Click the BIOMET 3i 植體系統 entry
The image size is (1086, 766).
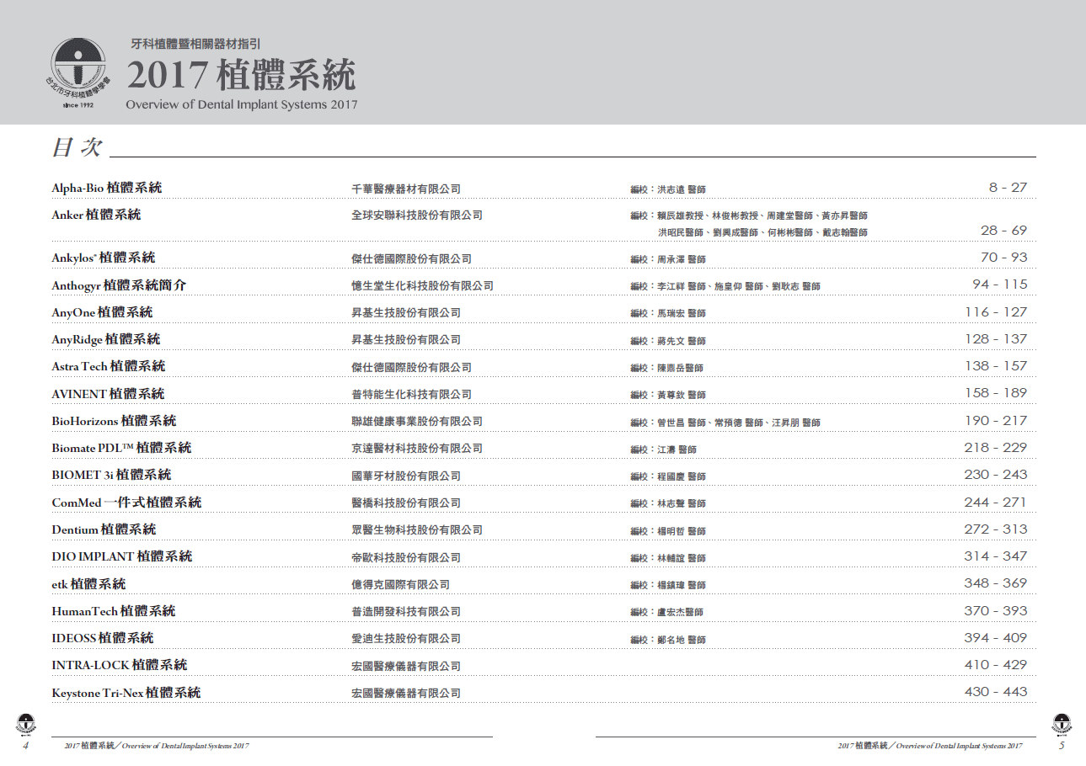[x=111, y=475]
